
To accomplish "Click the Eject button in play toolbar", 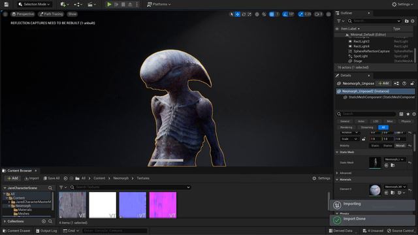I will (130, 5).
